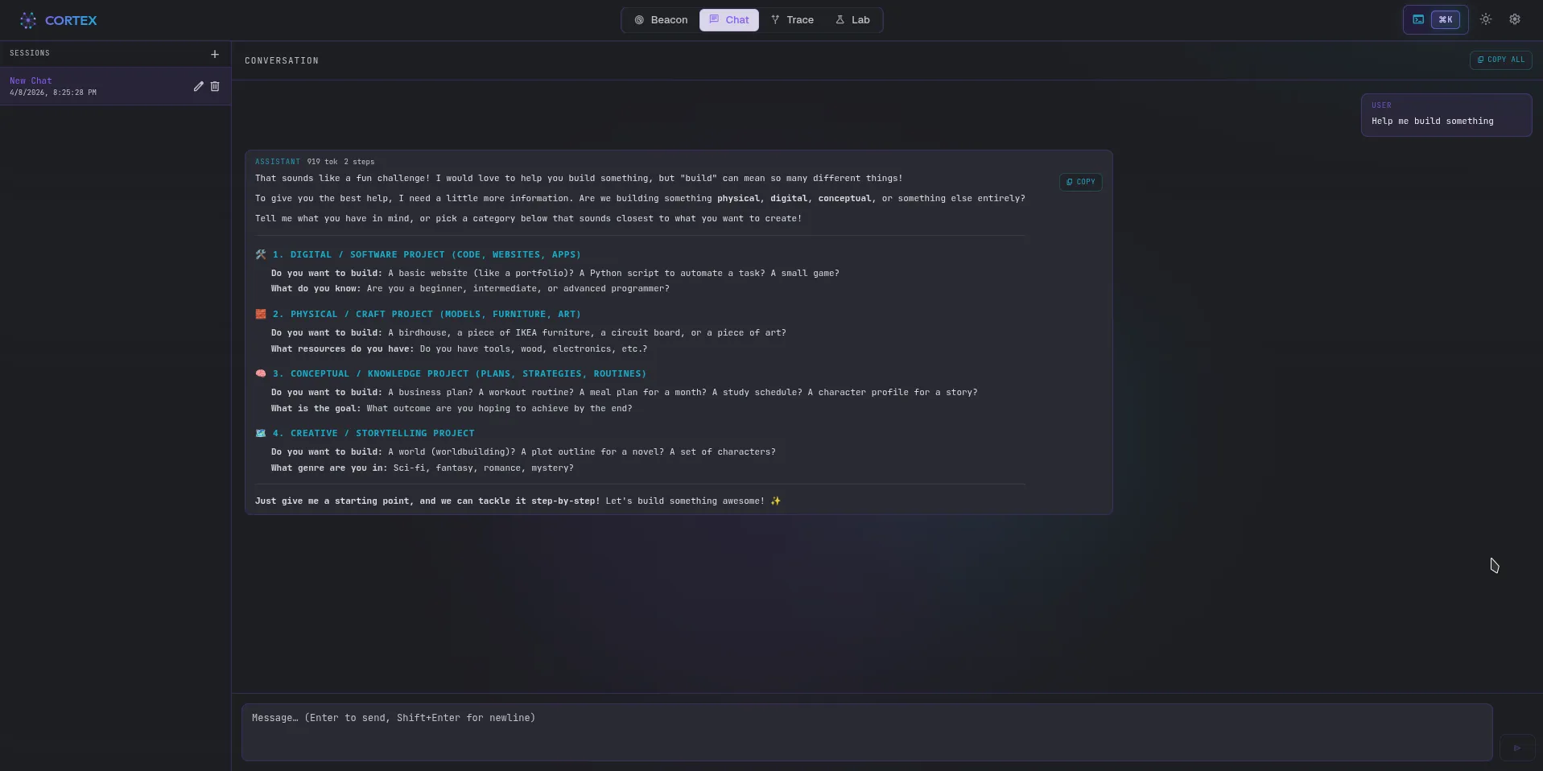Copy the assistant message
The image size is (1543, 771).
tap(1080, 182)
